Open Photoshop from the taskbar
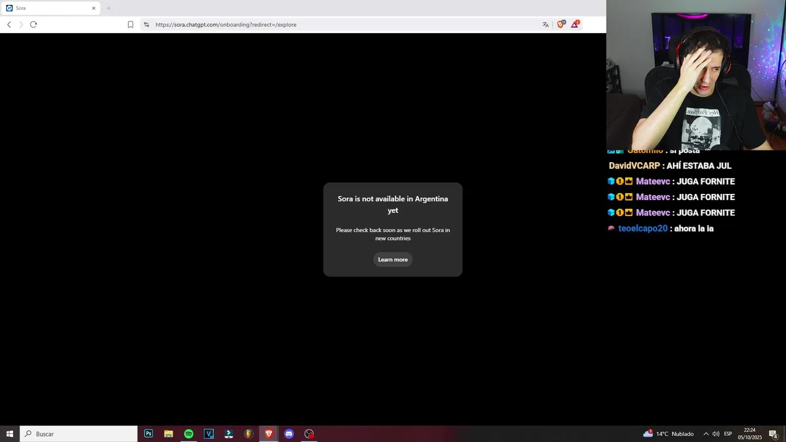The width and height of the screenshot is (786, 442). [x=149, y=434]
